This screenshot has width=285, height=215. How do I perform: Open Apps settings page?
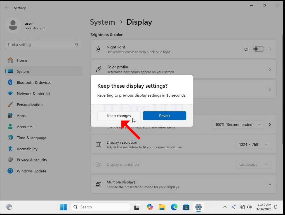click(x=43, y=116)
